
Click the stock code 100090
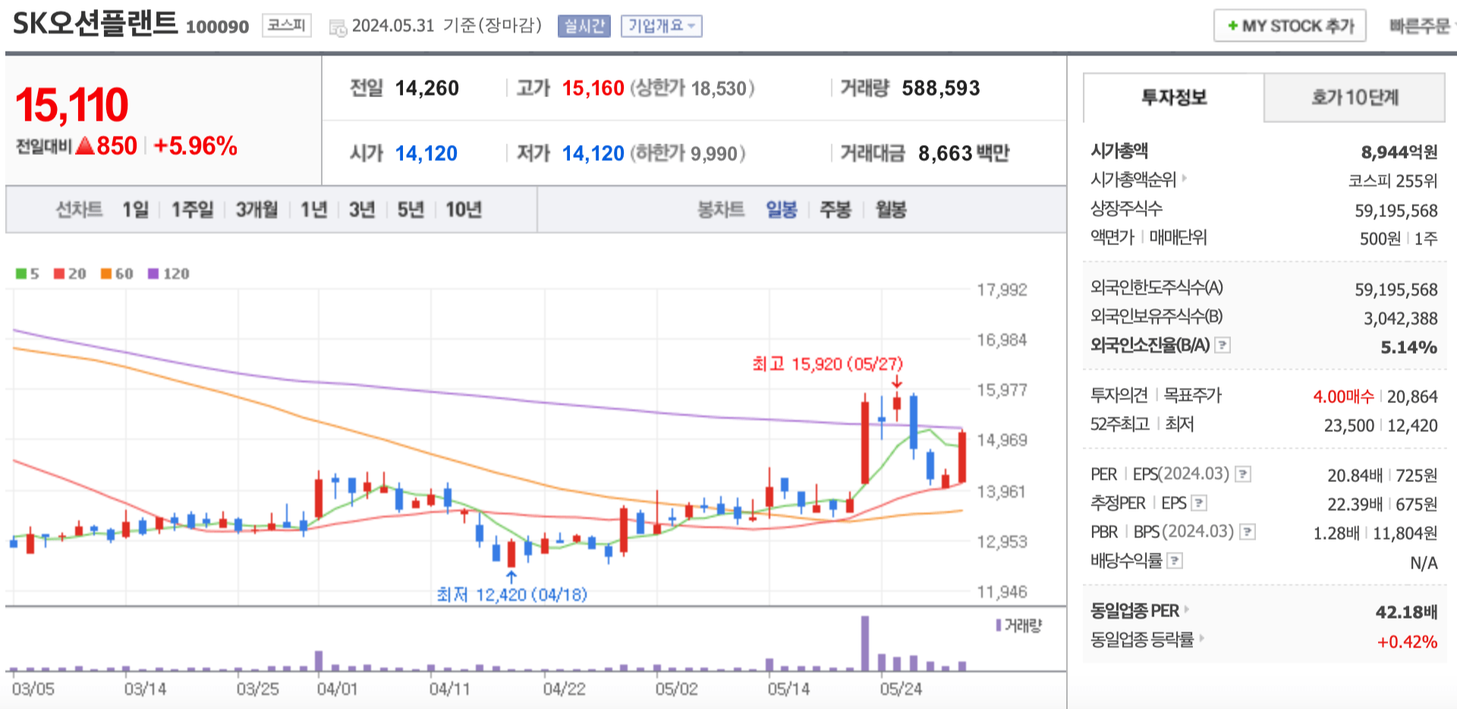[x=217, y=27]
